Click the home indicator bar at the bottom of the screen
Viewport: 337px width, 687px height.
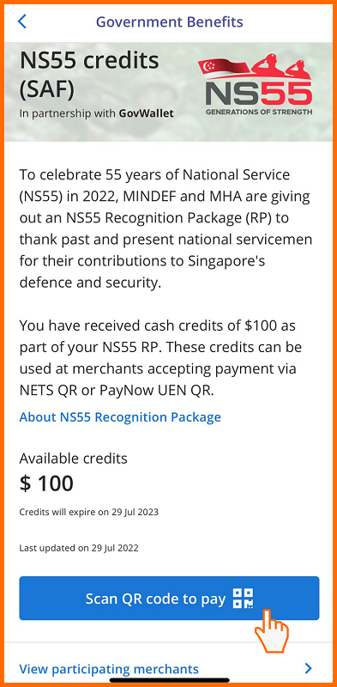click(x=169, y=680)
